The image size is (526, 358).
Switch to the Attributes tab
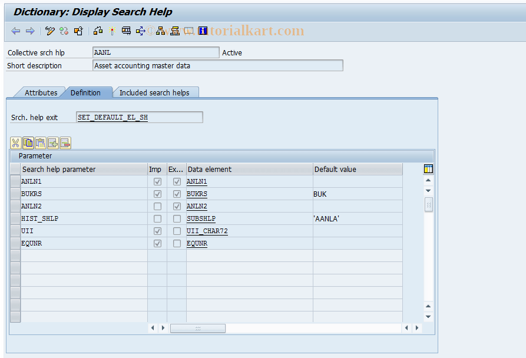coord(41,92)
